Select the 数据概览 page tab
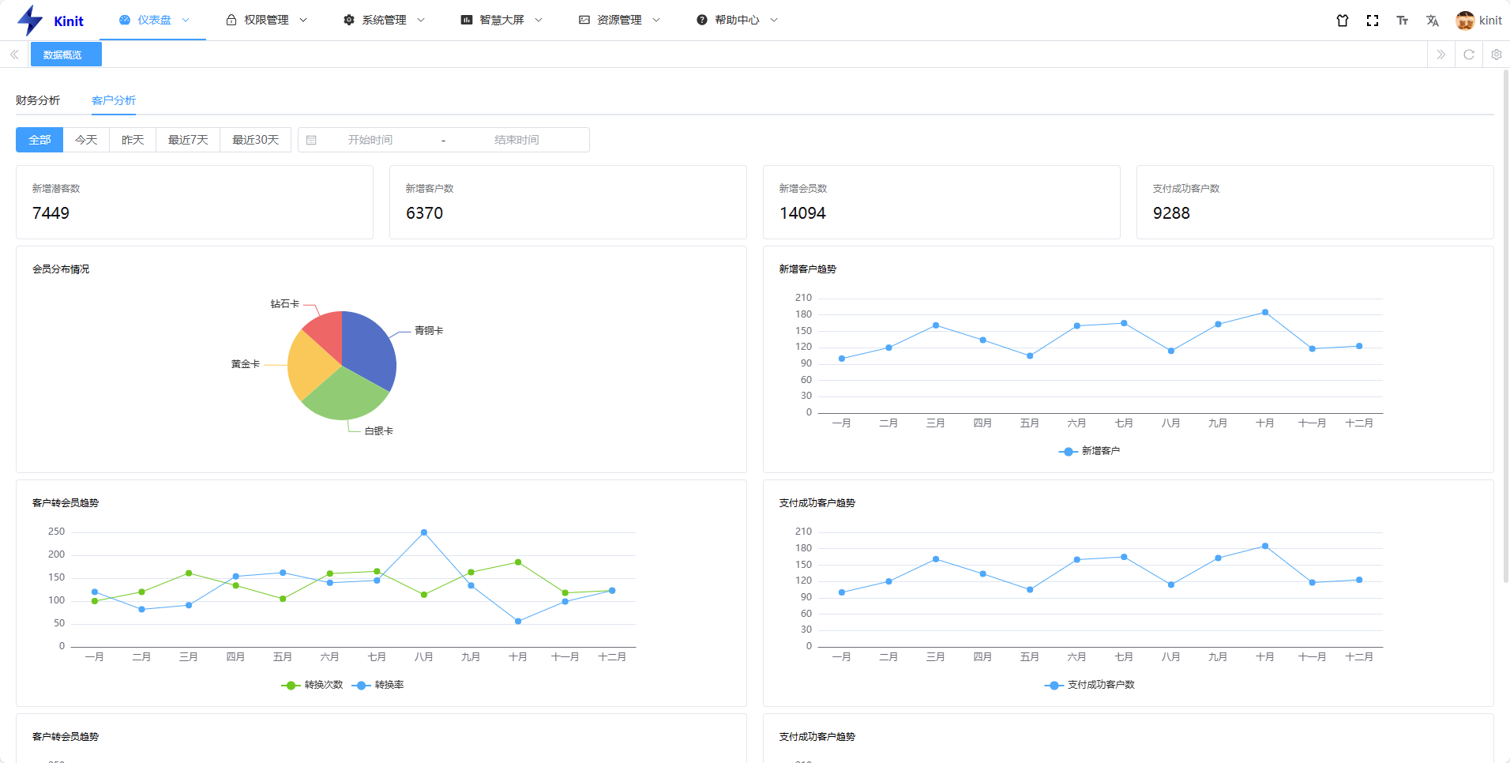The height and width of the screenshot is (763, 1510). click(x=66, y=54)
